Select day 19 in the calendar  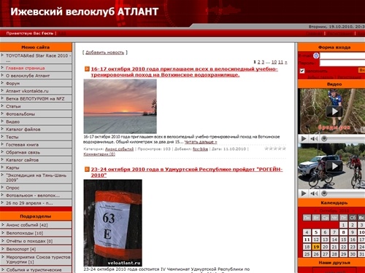click(x=316, y=247)
